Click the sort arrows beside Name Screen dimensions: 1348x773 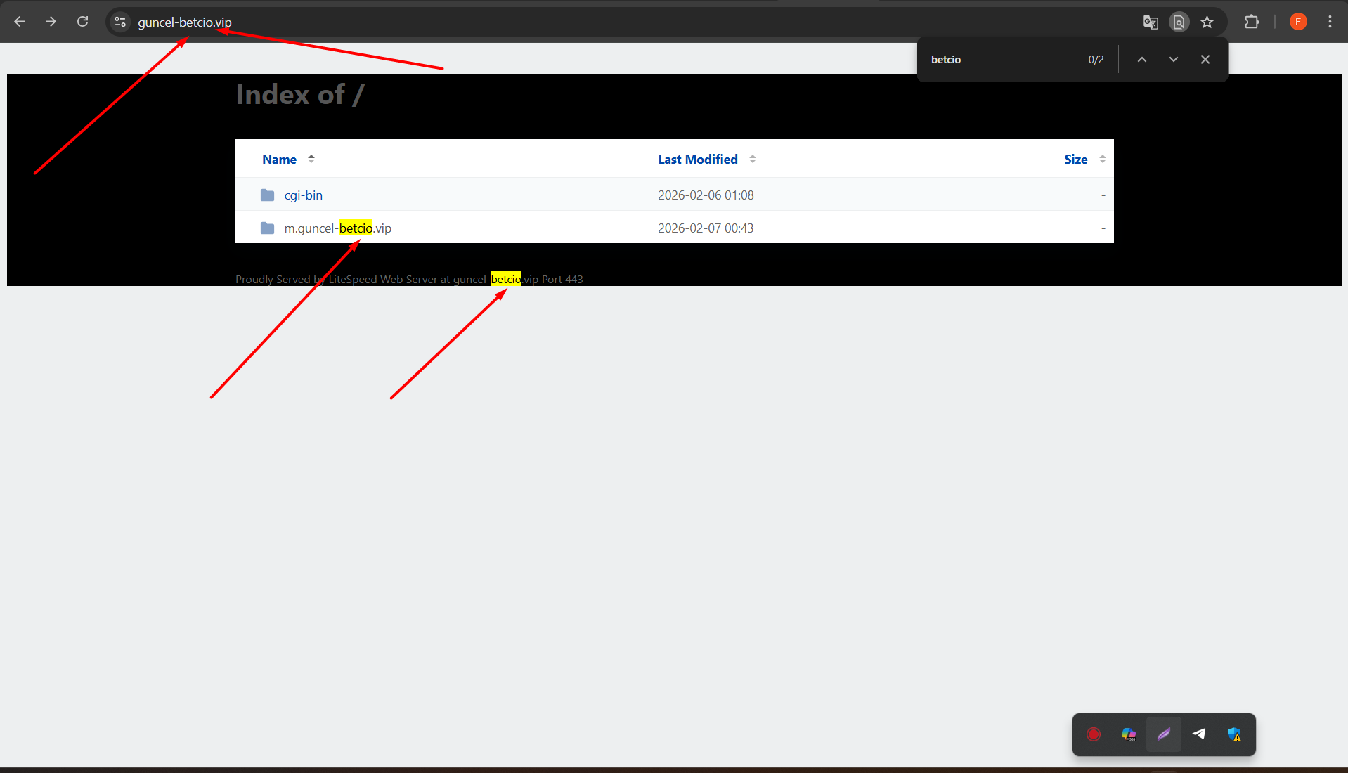click(311, 159)
